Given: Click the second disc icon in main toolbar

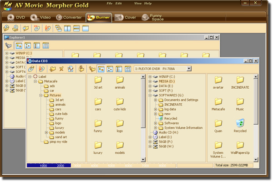Looking at the screenshot, I should (x=15, y=28).
